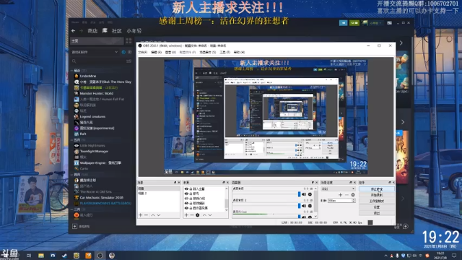Open Steam account name dropdown in header
462x260 pixels.
tap(375, 22)
